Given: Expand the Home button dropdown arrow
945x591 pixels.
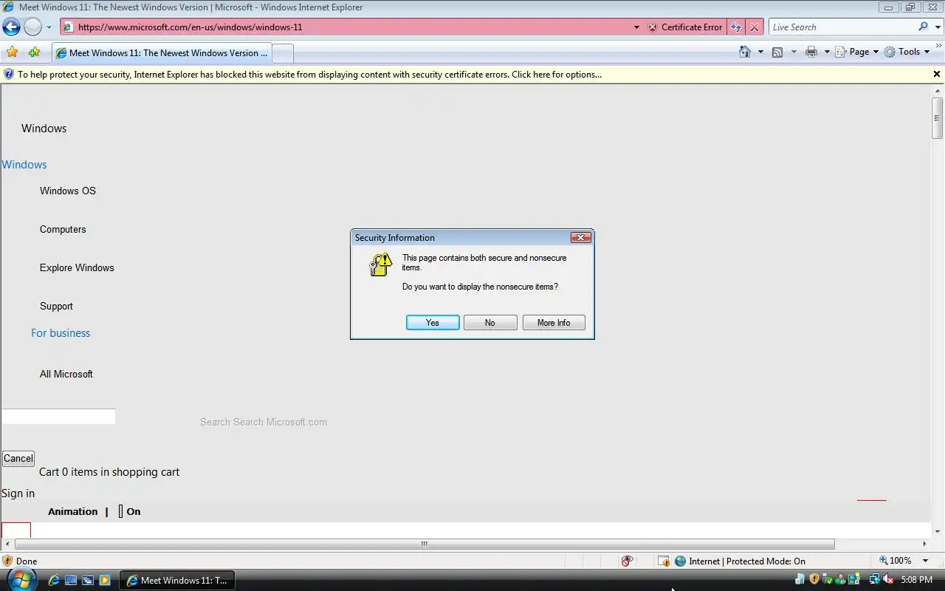Looking at the screenshot, I should (760, 52).
